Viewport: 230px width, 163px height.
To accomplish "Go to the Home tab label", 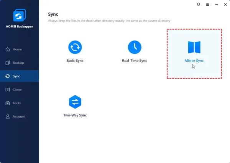I will [x=17, y=49].
